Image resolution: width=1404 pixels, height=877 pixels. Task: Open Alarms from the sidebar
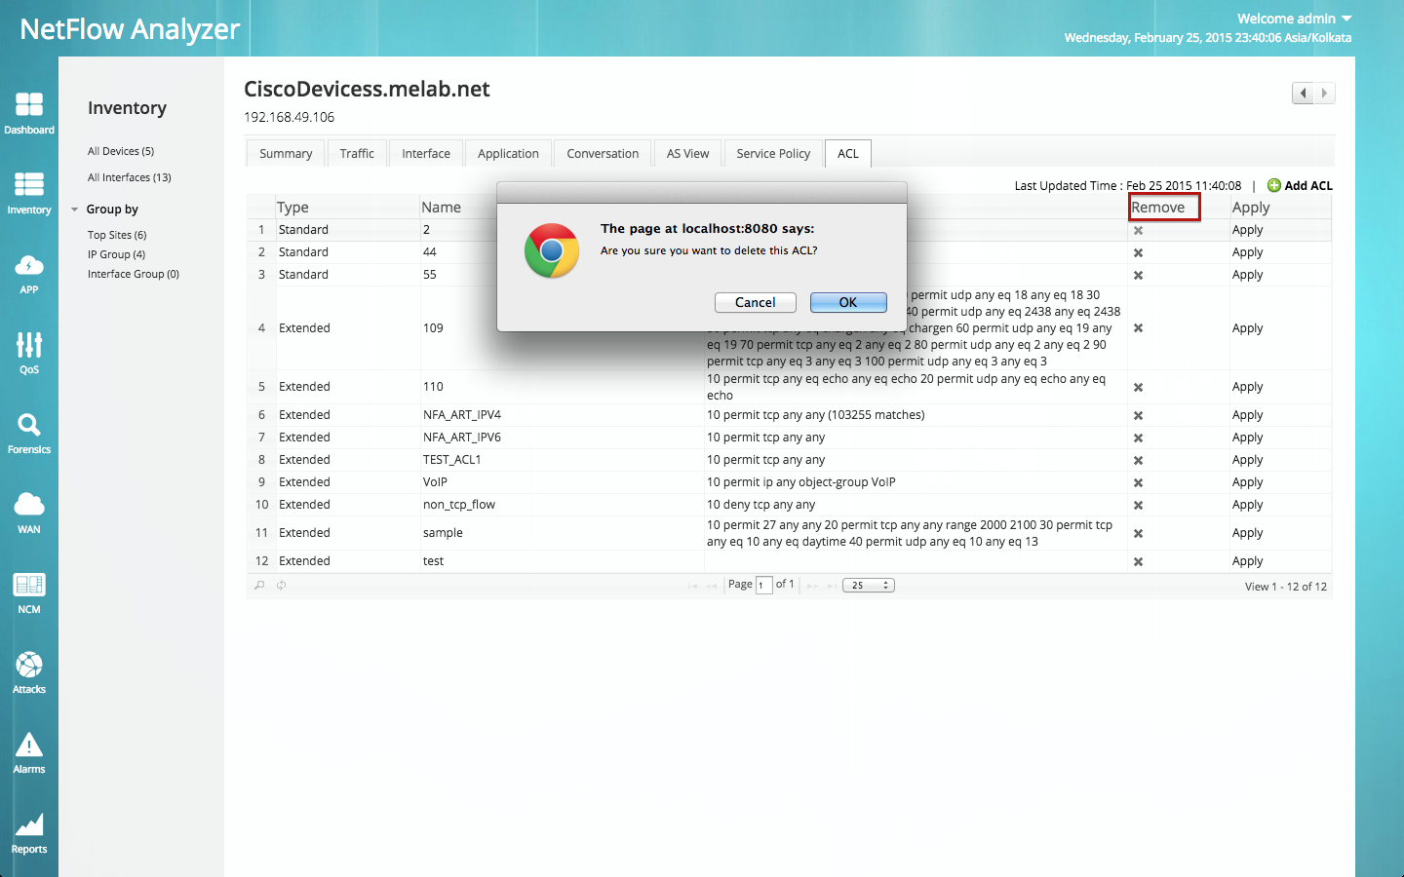click(x=29, y=752)
